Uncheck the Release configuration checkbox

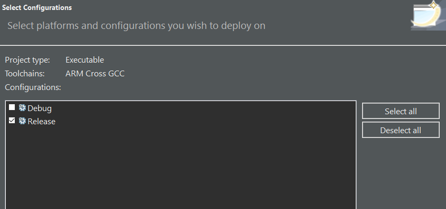tap(12, 121)
